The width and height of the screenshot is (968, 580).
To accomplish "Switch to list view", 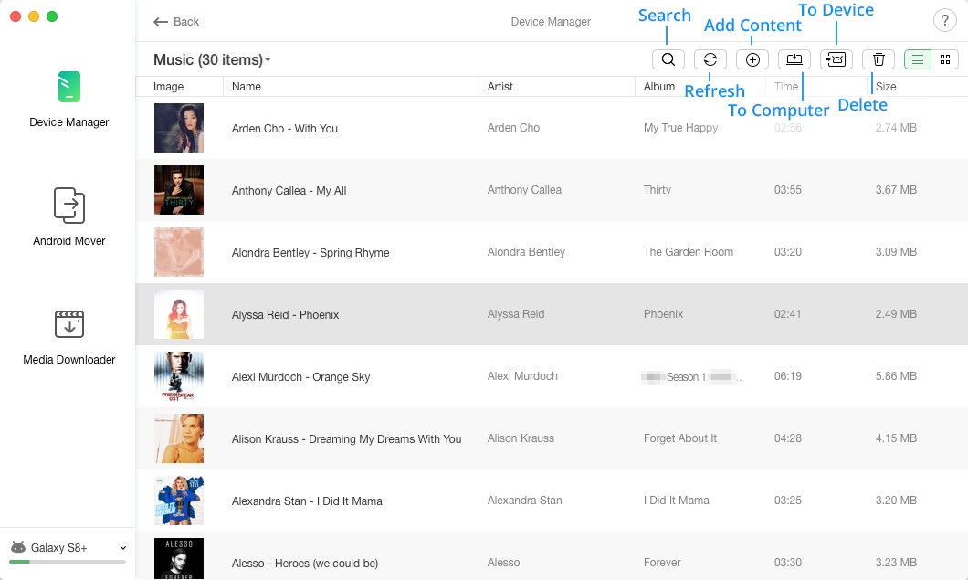I will point(918,59).
